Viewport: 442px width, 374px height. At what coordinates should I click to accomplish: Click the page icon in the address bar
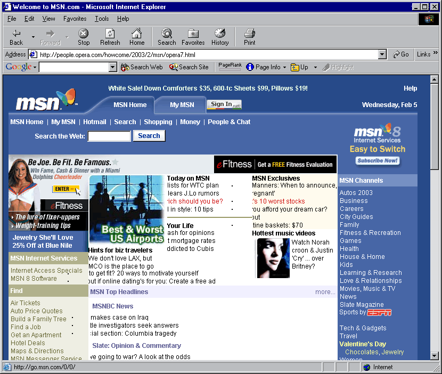click(x=33, y=54)
